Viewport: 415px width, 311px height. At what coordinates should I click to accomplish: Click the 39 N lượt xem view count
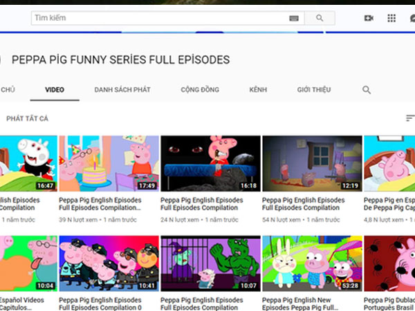[x=78, y=220]
